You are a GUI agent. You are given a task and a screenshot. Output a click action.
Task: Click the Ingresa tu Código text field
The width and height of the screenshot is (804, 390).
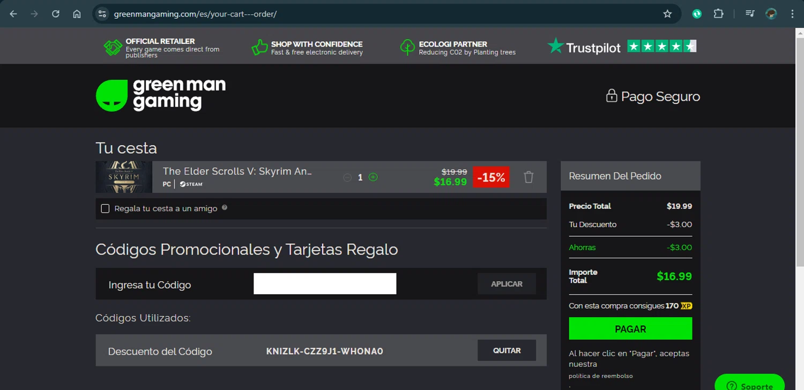[325, 284]
